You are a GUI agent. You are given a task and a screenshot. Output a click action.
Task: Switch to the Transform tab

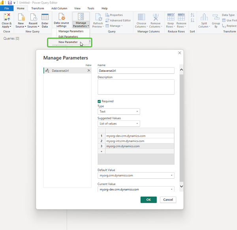(38, 8)
